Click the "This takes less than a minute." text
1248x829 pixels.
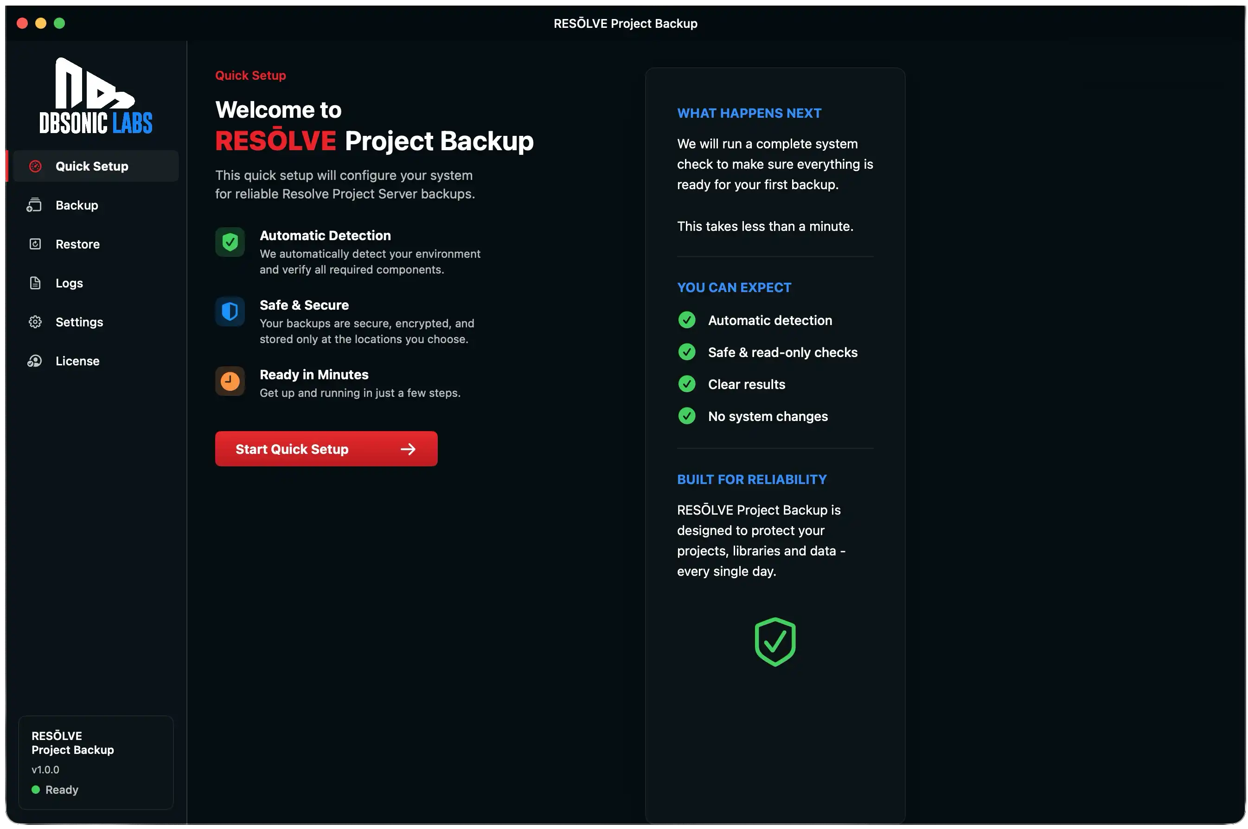pyautogui.click(x=765, y=226)
